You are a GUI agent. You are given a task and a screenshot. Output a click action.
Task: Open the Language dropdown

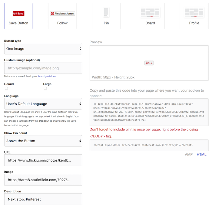coord(43,104)
